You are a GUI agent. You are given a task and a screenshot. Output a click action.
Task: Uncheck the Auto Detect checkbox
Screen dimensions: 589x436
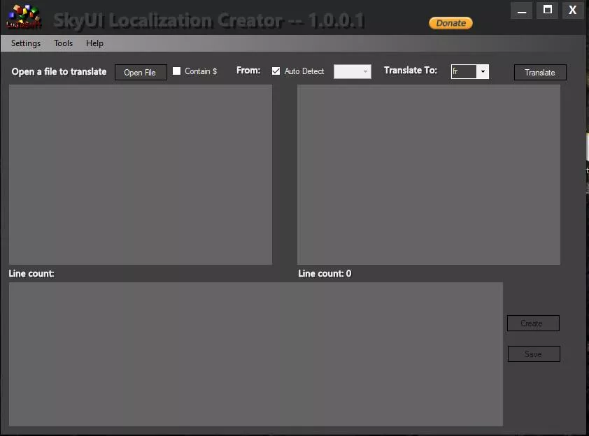click(276, 71)
